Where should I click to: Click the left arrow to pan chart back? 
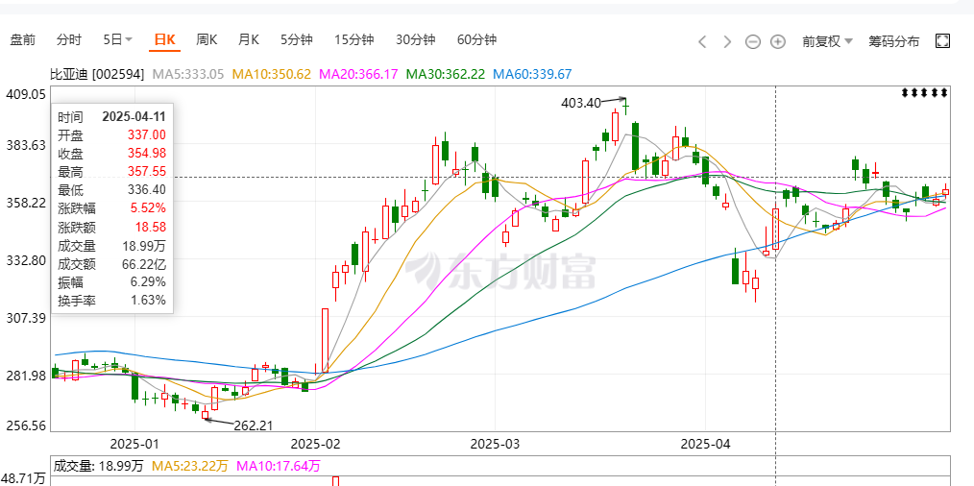(702, 41)
